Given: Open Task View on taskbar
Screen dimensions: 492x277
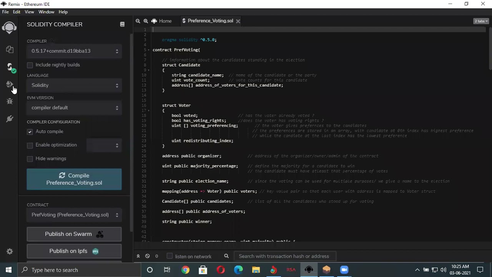Looking at the screenshot, I should 167,270.
